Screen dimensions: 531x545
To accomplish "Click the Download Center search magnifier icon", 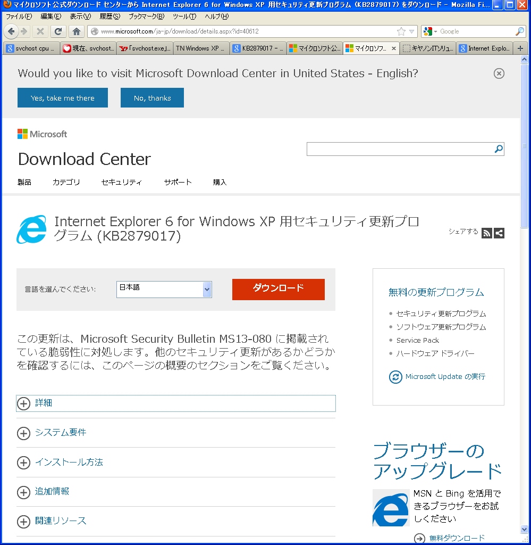I will 498,149.
